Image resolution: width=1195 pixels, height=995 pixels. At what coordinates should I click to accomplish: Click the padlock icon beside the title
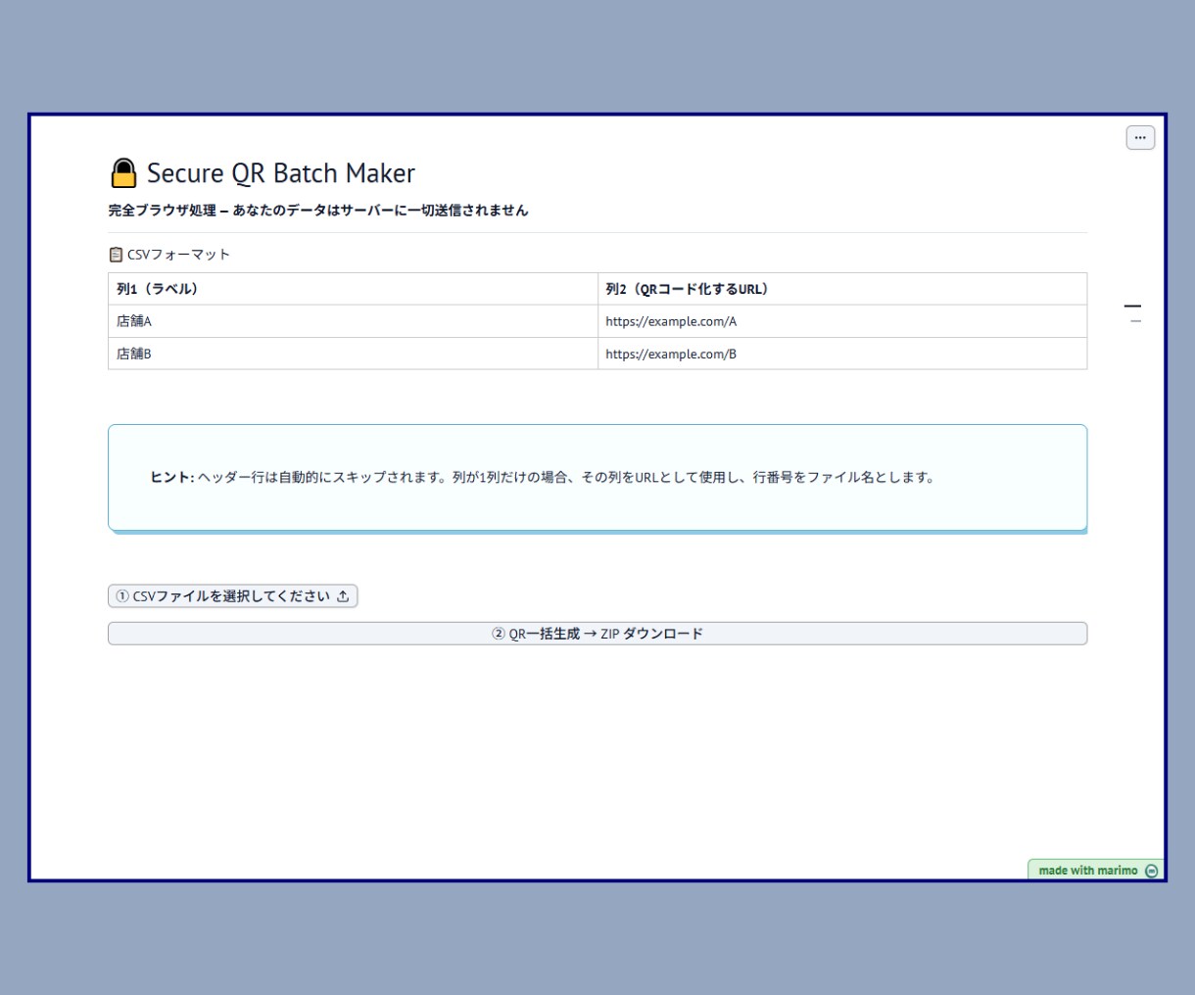123,173
